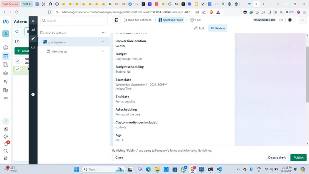
Task: Open billing documents icon in sidebar
Action: 6,90
